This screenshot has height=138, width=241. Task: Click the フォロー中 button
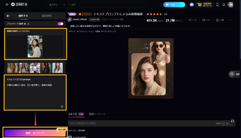pyautogui.click(x=94, y=20)
